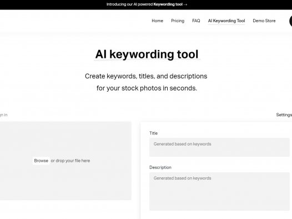Click the black button at header's right edge

[x=290, y=21]
